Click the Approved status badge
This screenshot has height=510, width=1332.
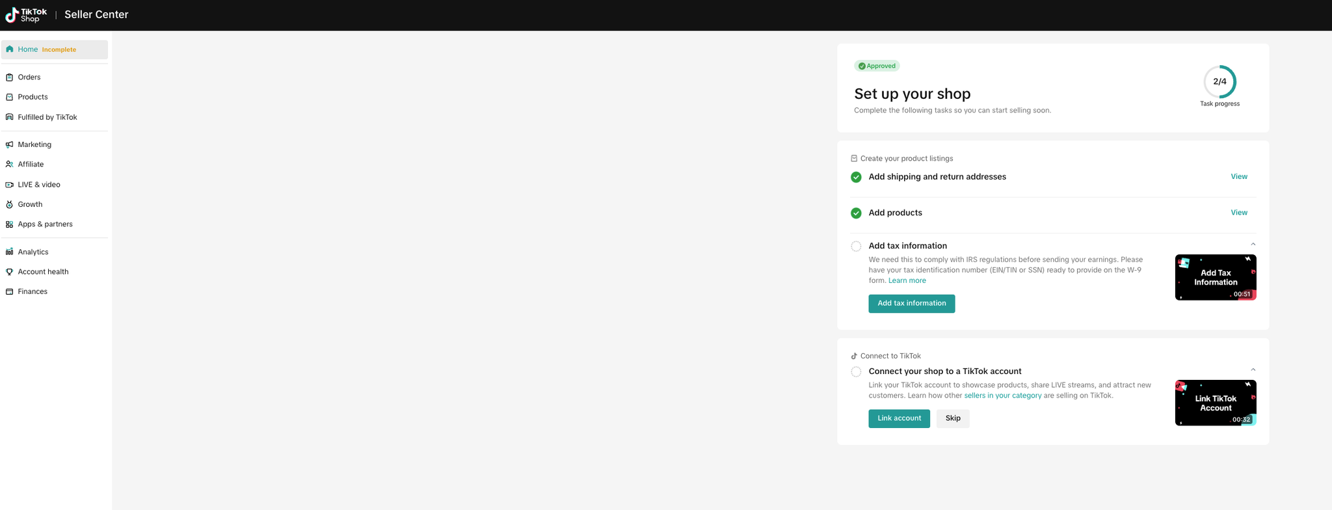coord(877,66)
